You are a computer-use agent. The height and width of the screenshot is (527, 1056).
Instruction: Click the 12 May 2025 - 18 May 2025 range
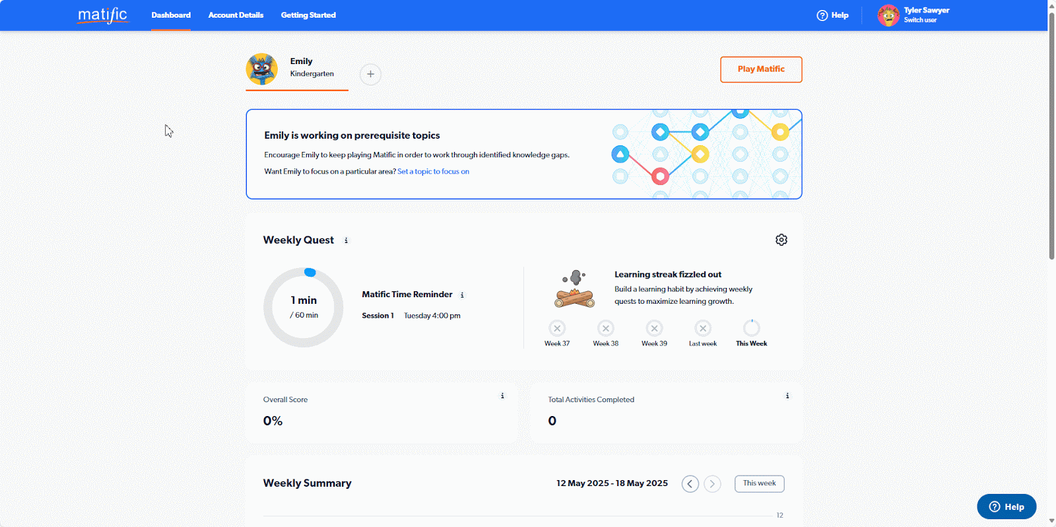point(612,483)
